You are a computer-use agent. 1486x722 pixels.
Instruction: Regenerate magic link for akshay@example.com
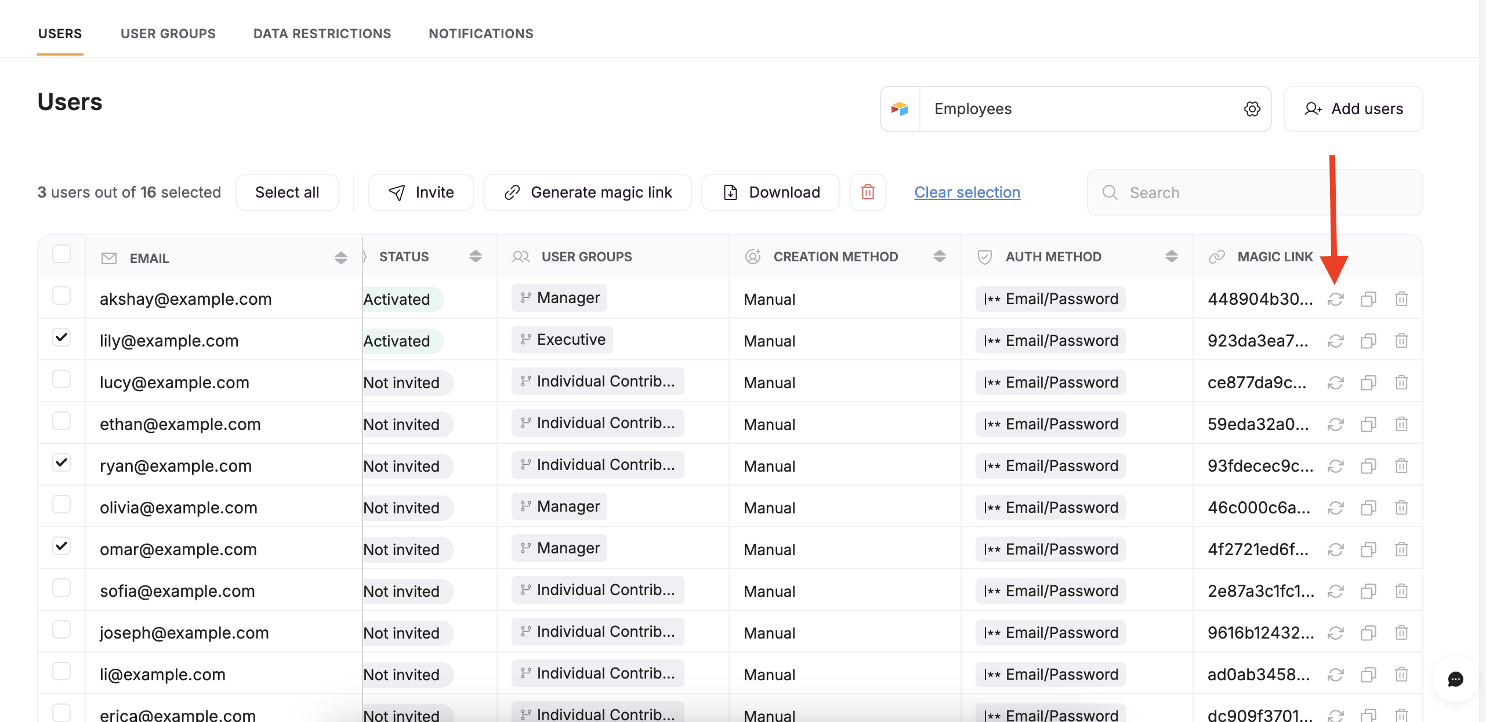pyautogui.click(x=1335, y=299)
